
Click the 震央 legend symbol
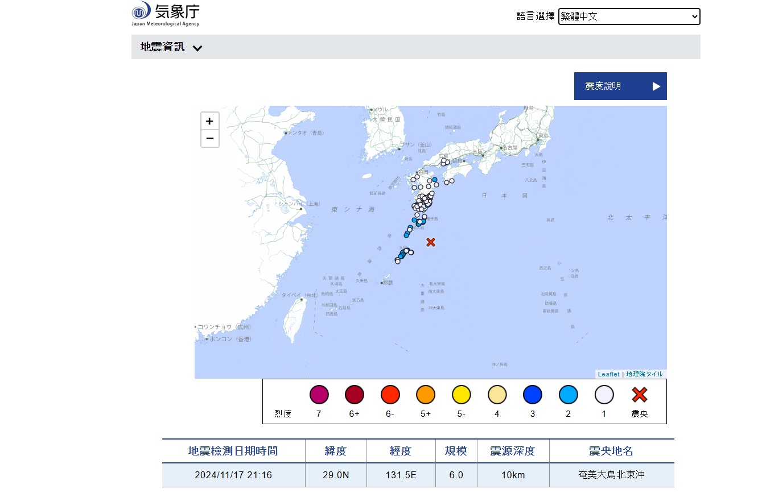point(639,394)
